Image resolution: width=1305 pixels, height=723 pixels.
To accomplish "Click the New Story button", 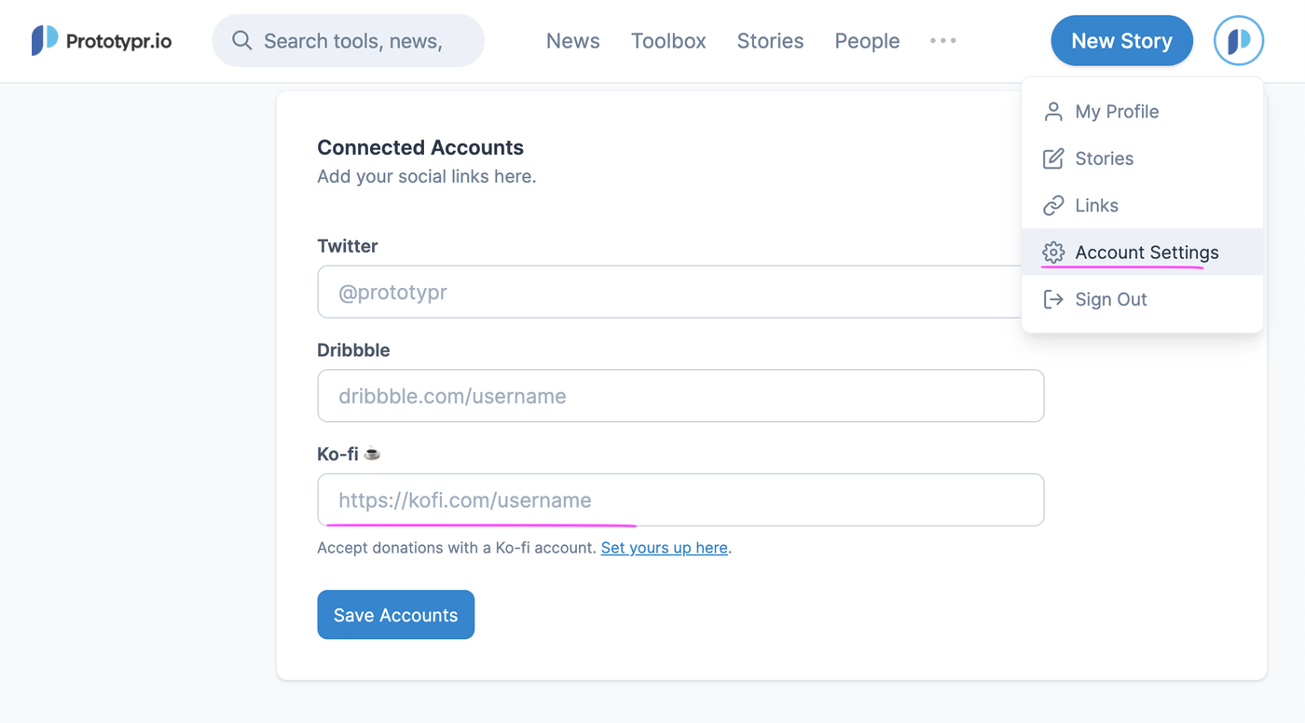I will coord(1121,41).
